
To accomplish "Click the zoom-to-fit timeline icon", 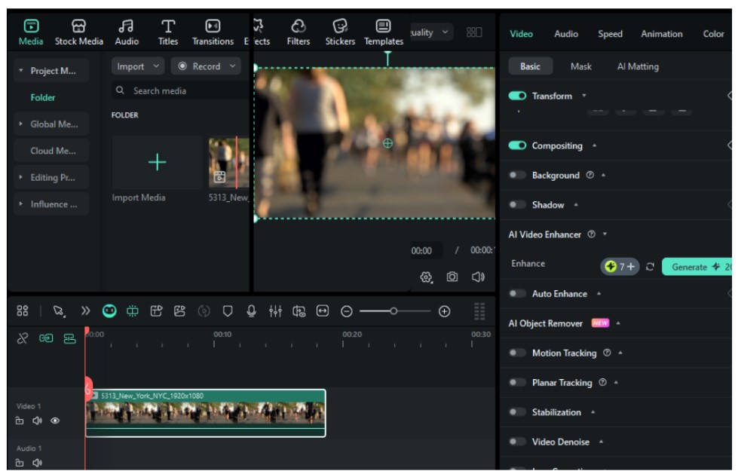I will click(x=323, y=311).
